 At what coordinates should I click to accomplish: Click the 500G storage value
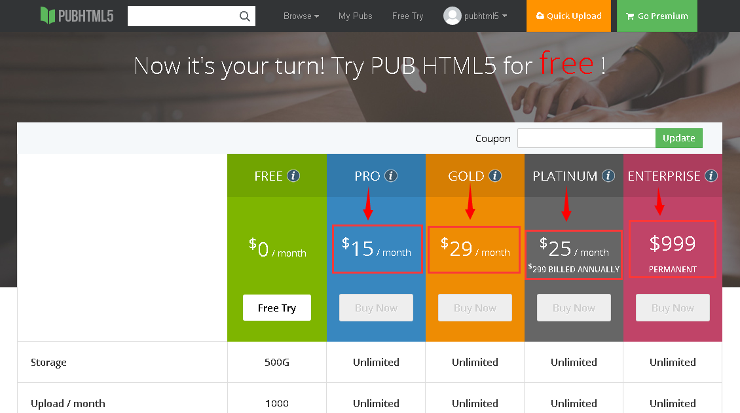click(277, 362)
